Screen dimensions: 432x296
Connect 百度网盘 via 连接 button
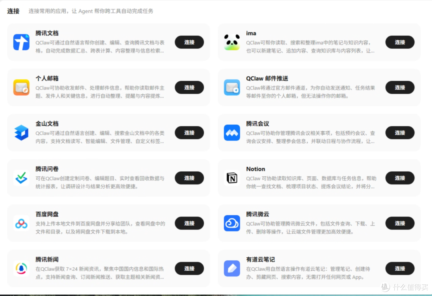coord(189,223)
